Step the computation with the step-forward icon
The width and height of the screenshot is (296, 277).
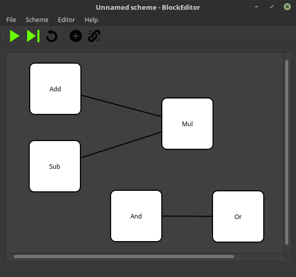click(33, 36)
